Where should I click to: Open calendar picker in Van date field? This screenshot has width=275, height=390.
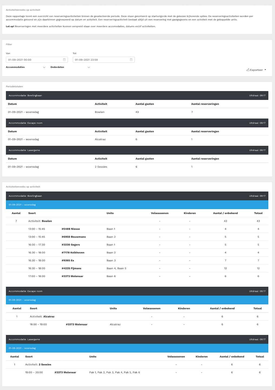pyautogui.click(x=64, y=60)
